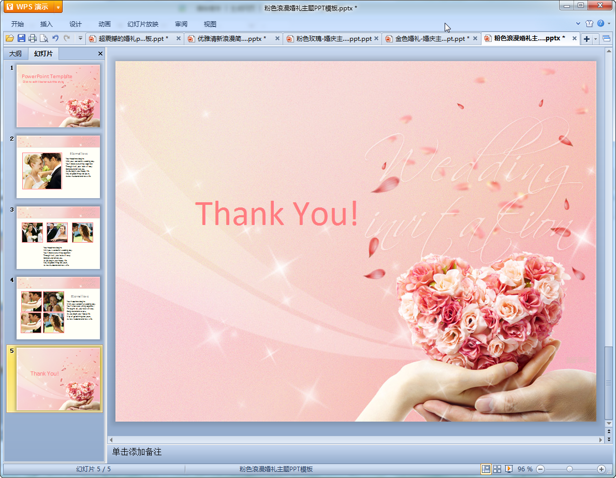616x478 pixels.
Task: Go to next slide with double down arrow
Action: point(609,439)
